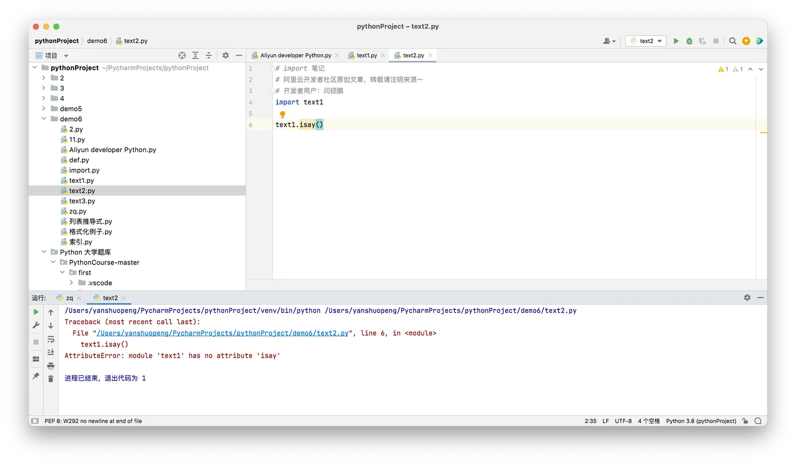Viewport: 796px width, 464px height.
Task: Click the pythonProject breadcrumb
Action: click(57, 41)
